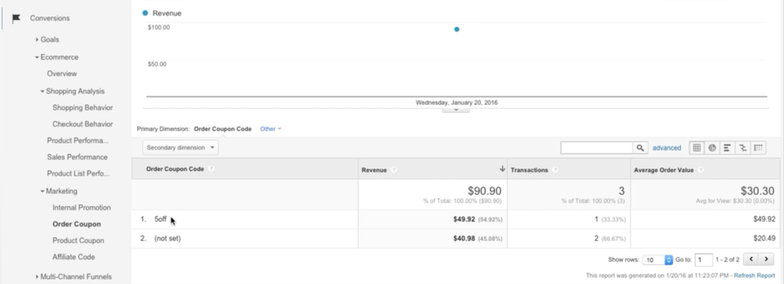Switch to data table view icon
This screenshot has width=784, height=284.
(697, 148)
